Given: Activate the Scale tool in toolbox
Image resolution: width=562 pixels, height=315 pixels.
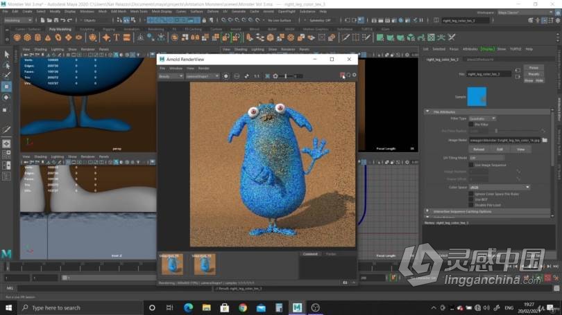Looking at the screenshot, I should click(x=6, y=109).
